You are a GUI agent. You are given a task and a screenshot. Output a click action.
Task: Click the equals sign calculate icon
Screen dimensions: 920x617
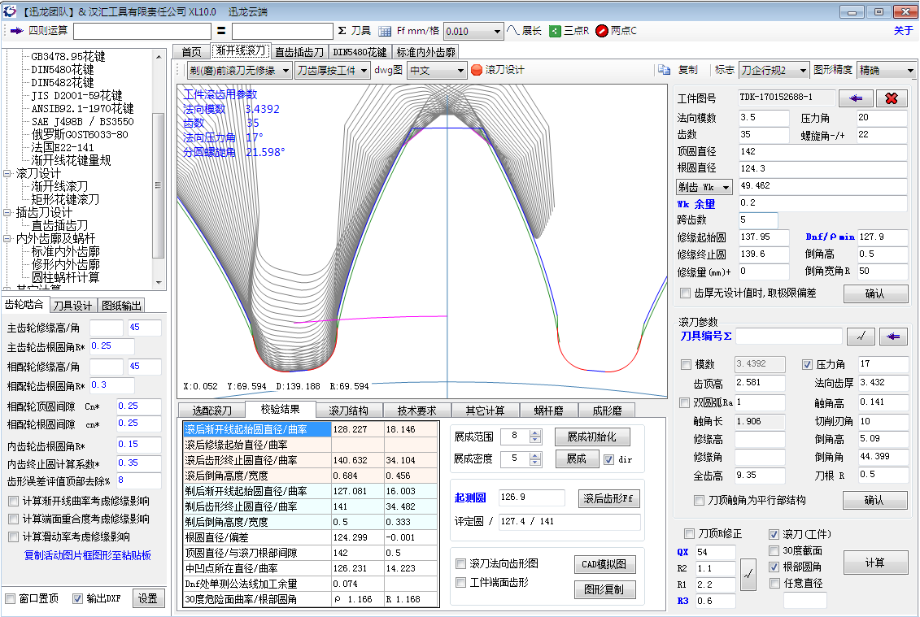221,31
